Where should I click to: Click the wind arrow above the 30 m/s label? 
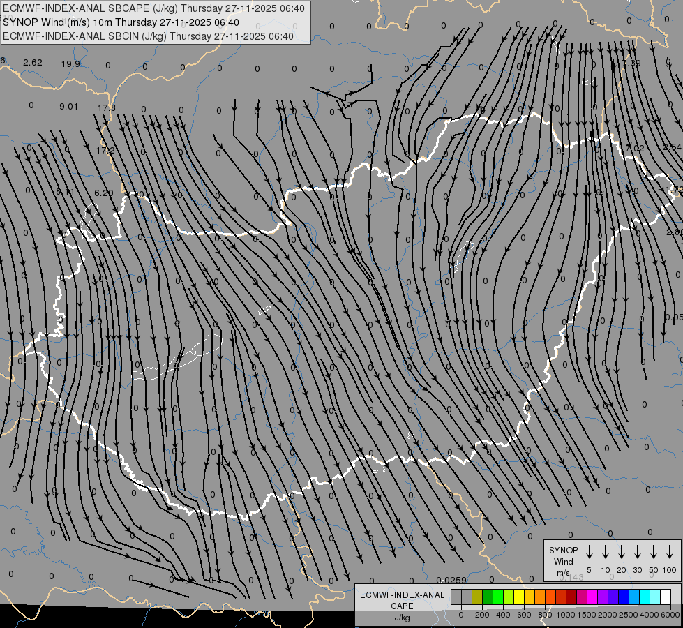coord(637,552)
